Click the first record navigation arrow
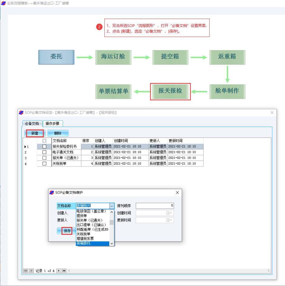Image resolution: width=285 pixels, height=286 pixels. point(26,271)
